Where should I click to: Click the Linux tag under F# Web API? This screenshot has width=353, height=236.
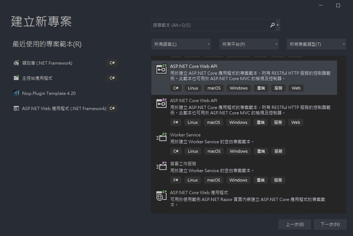pos(193,122)
